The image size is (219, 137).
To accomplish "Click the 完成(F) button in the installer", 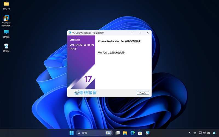I will pyautogui.click(x=143, y=93).
